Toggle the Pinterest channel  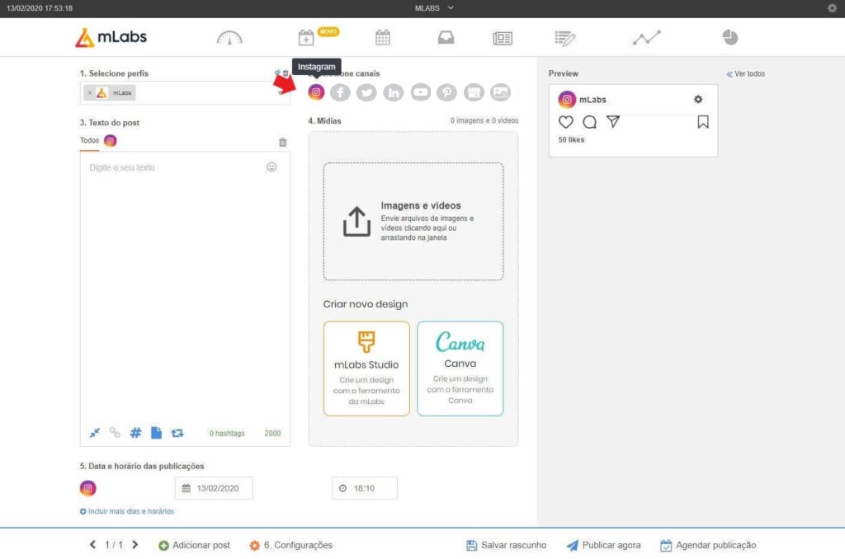tap(446, 92)
